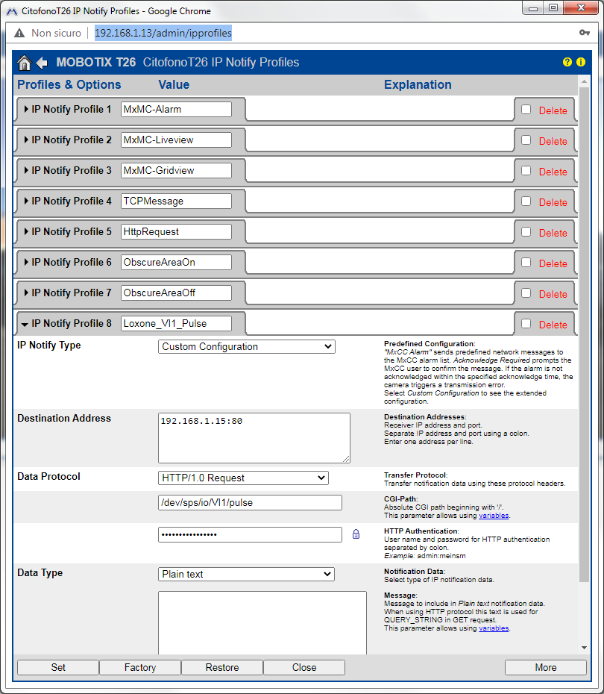Click the HTTP authentication password field
The height and width of the screenshot is (694, 604).
pos(250,534)
